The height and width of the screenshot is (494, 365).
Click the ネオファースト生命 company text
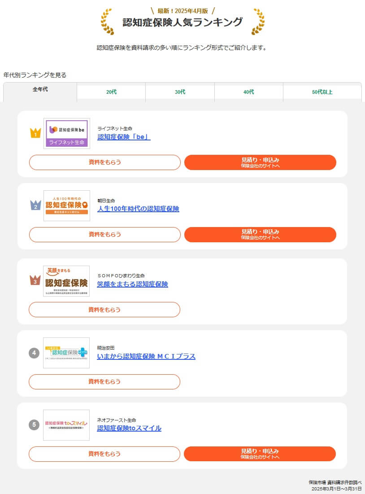(x=117, y=420)
